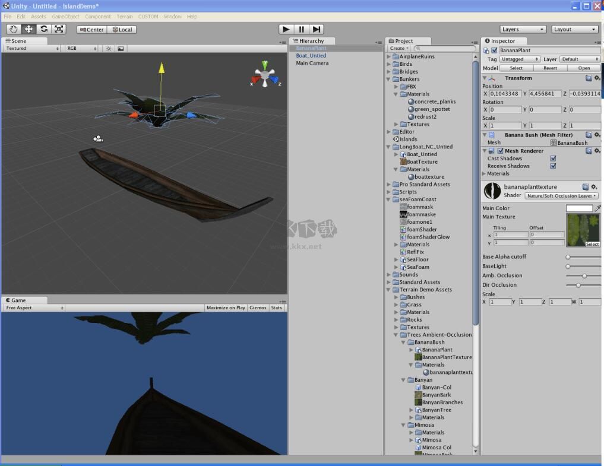Disable the Receive Shadows checkbox
Image resolution: width=604 pixels, height=466 pixels.
pos(553,166)
